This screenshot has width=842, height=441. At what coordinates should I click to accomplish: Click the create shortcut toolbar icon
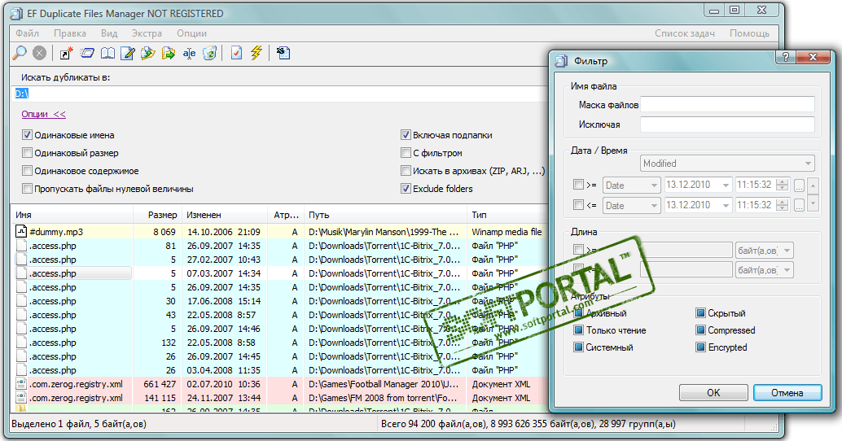pyautogui.click(x=67, y=53)
